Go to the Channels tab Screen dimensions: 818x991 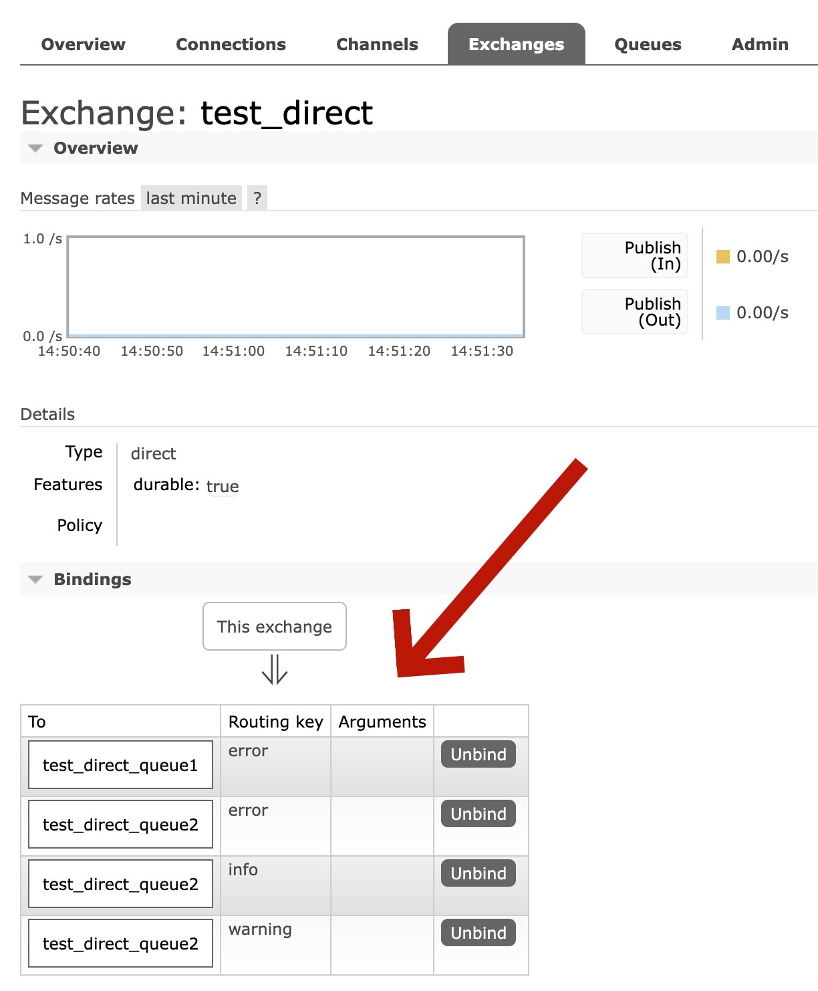click(377, 44)
